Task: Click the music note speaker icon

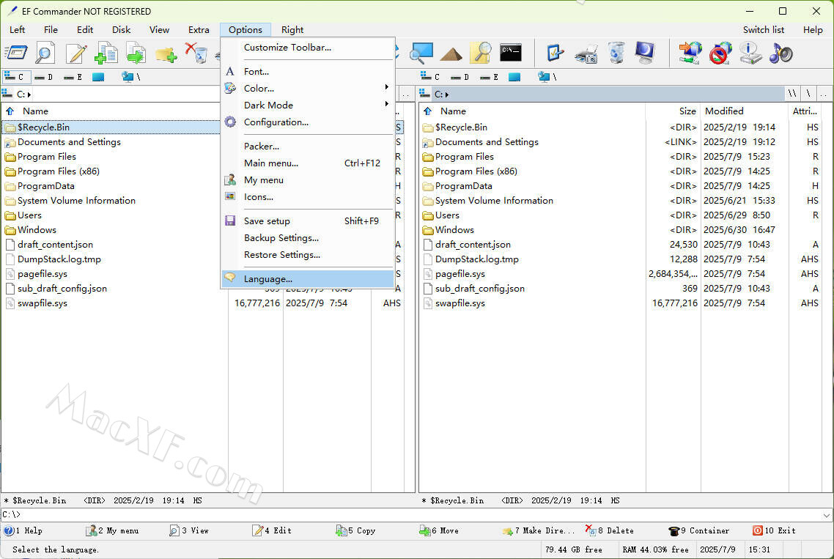Action: click(781, 53)
